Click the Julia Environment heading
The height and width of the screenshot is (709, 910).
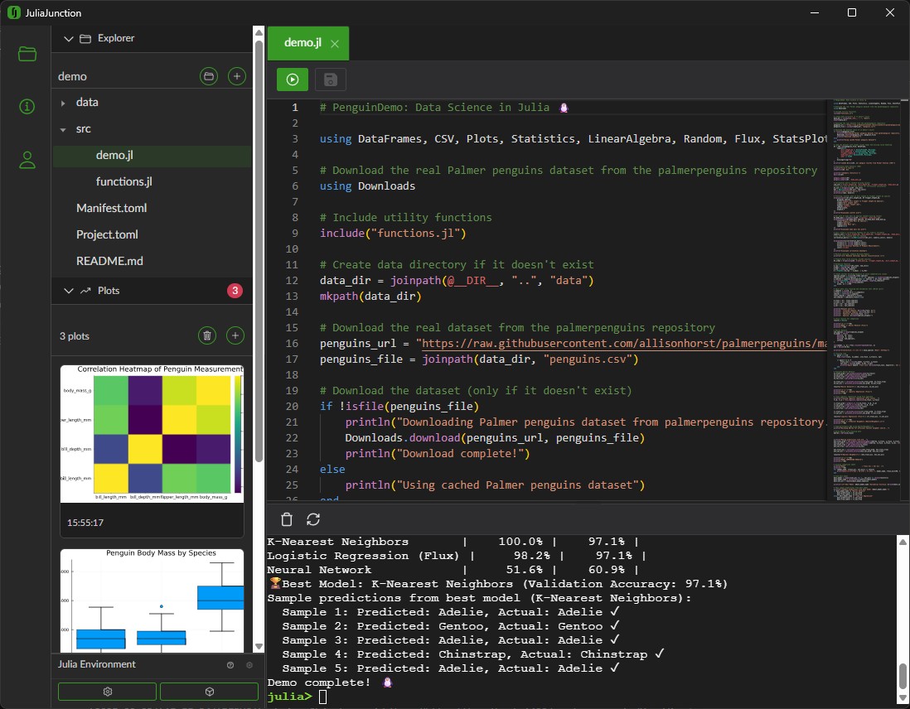[96, 664]
